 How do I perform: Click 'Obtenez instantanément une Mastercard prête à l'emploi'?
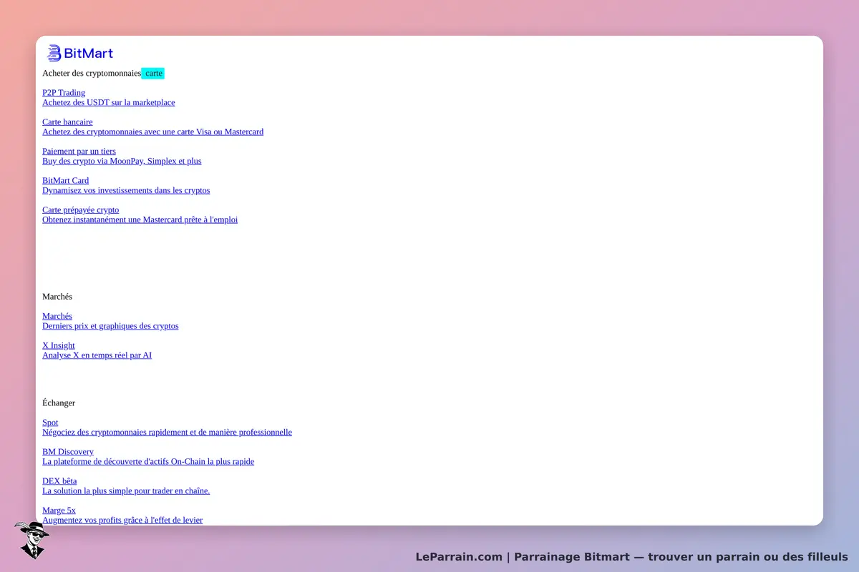140,220
